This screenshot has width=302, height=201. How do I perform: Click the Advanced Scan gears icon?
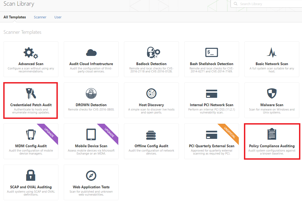click(x=31, y=53)
